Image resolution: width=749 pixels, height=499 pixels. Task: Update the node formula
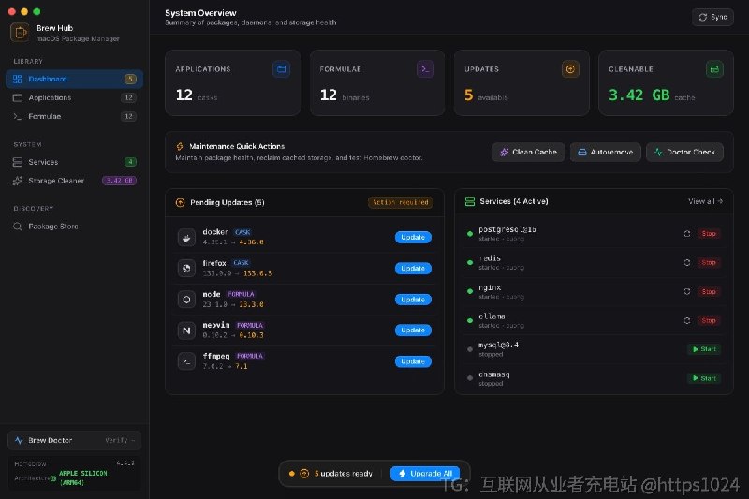(x=413, y=300)
